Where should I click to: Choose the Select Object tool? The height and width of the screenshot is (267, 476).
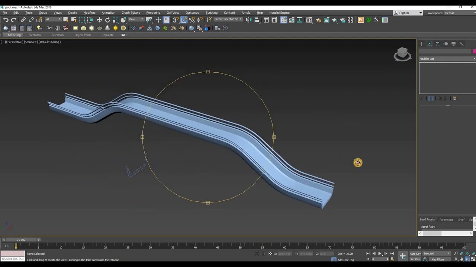(66, 20)
